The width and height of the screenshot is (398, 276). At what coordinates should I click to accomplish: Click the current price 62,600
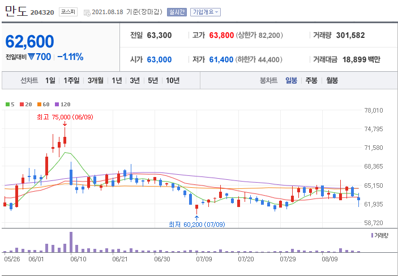29,41
